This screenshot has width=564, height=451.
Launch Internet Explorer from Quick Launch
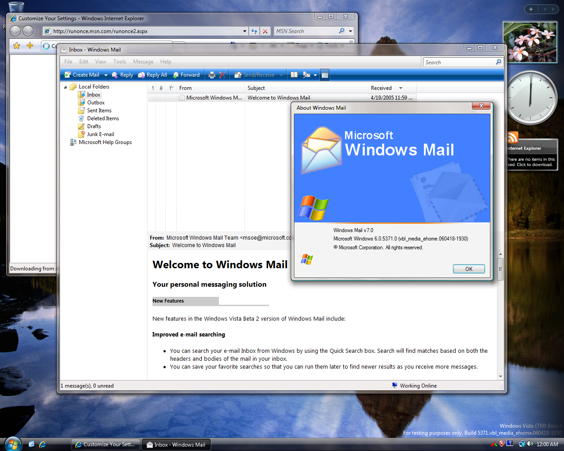click(42, 444)
